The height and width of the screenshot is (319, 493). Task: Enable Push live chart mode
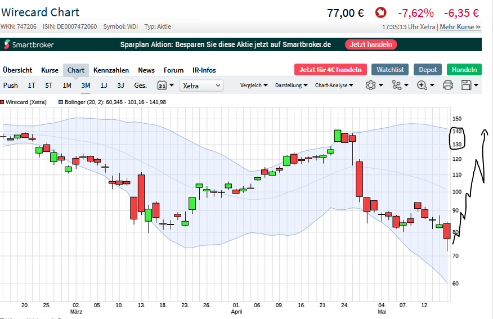[x=10, y=86]
